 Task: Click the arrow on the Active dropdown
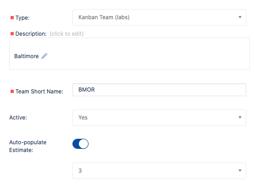point(240,118)
